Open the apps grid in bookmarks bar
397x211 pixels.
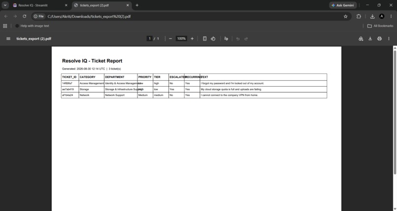5,26
